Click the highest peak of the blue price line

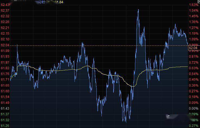pyautogui.click(x=138, y=10)
